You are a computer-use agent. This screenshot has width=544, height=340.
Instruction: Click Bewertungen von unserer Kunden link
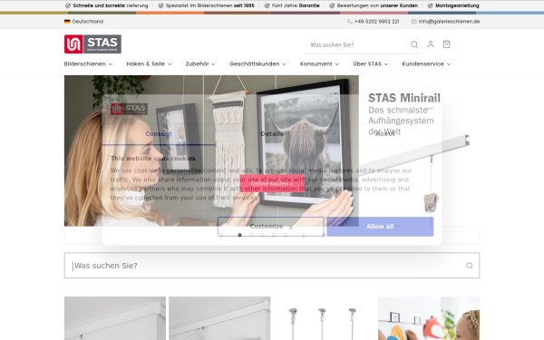point(377,5)
